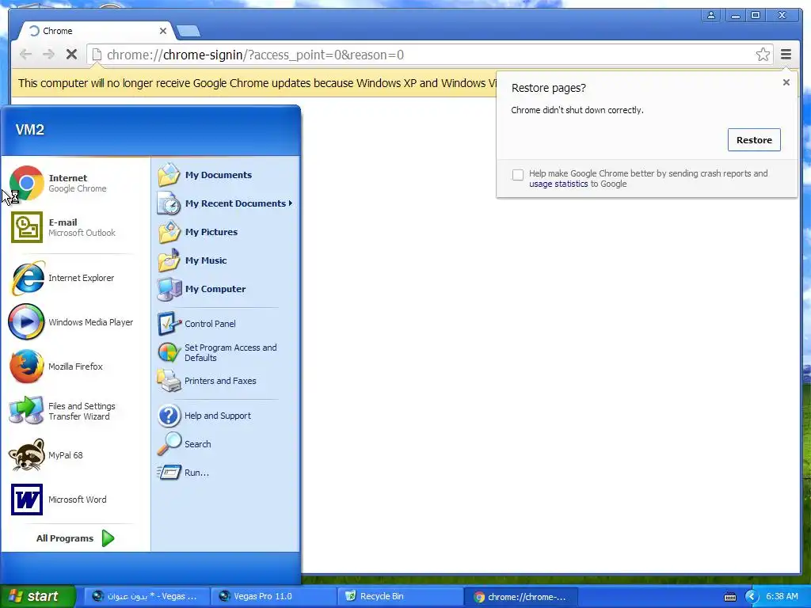Open a new Chrome tab
The height and width of the screenshot is (608, 811).
pos(188,32)
